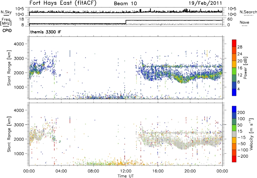Click the date '19/Feb/2011'
This screenshot has height=178, width=257.
coord(205,3)
